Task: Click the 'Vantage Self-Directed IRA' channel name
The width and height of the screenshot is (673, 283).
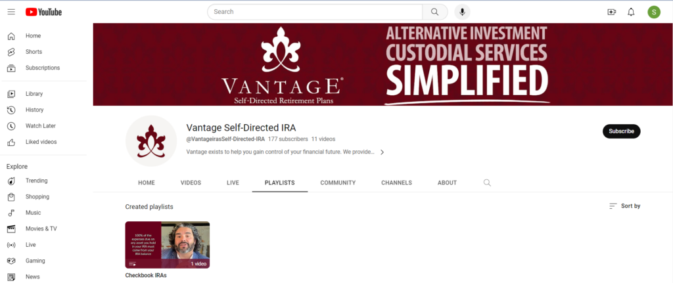Action: point(241,128)
